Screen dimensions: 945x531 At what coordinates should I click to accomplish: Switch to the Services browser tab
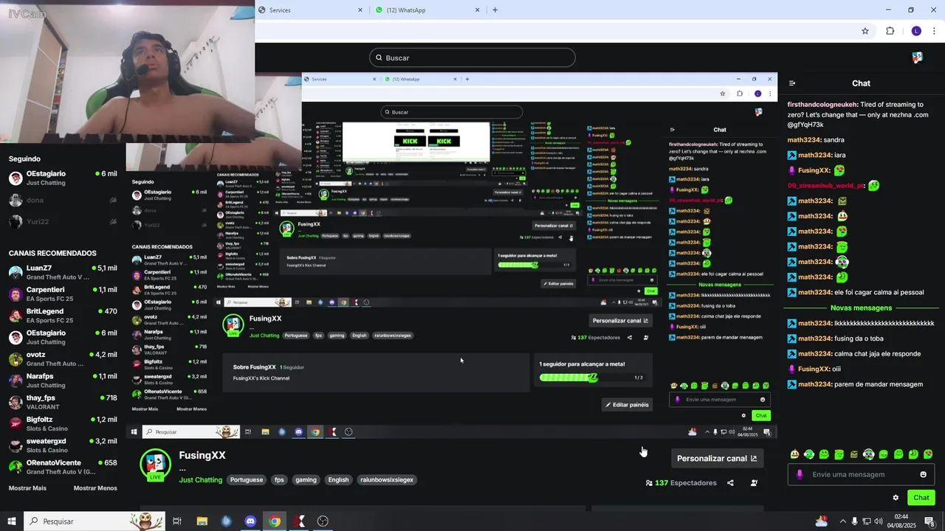pyautogui.click(x=310, y=10)
